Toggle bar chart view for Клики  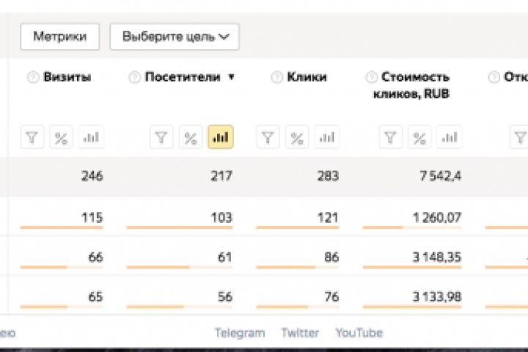click(x=326, y=137)
